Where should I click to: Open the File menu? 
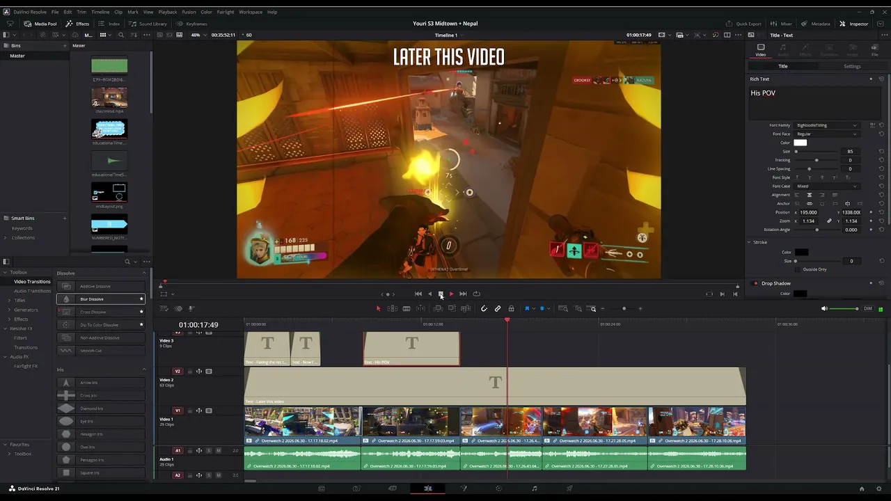pyautogui.click(x=55, y=12)
